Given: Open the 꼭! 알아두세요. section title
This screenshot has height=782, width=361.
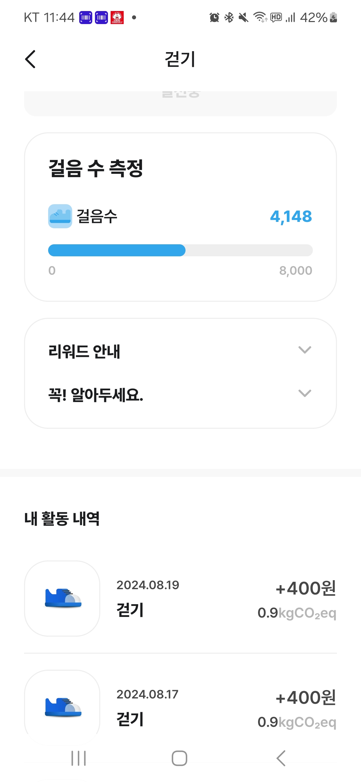Looking at the screenshot, I should coord(96,395).
